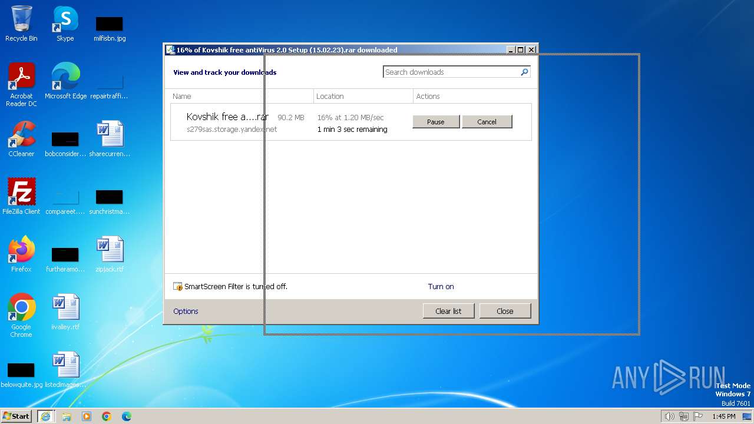Open the volume tray icon
The height and width of the screenshot is (424, 754).
[x=669, y=416]
